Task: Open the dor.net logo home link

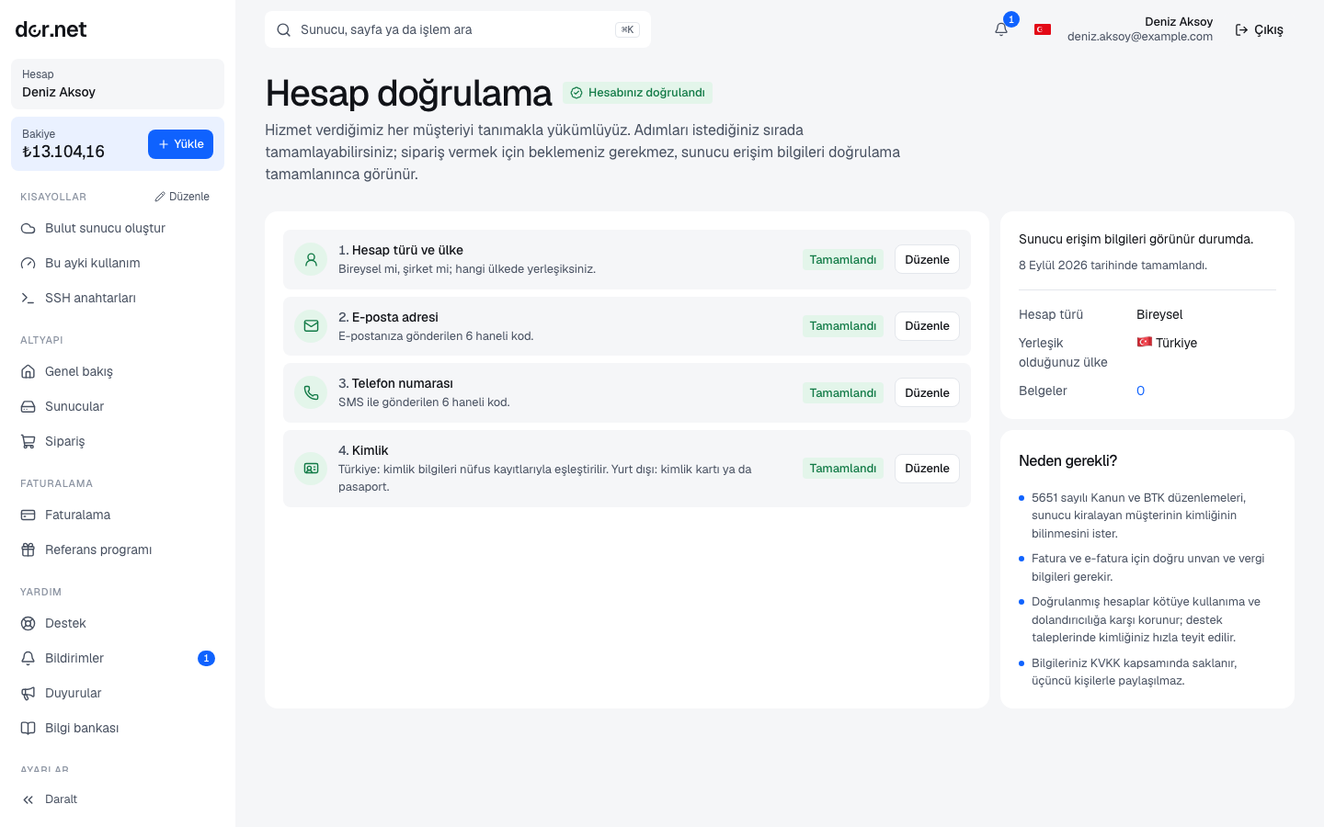Action: (x=51, y=29)
